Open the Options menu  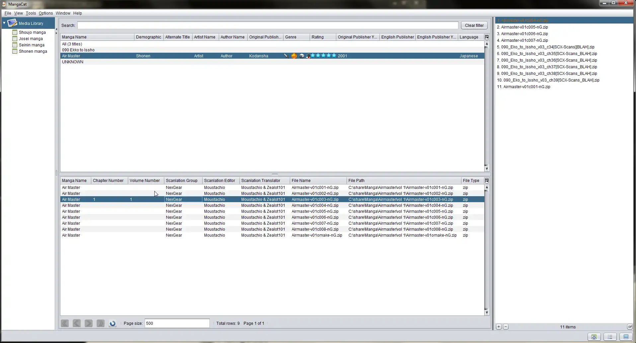click(46, 13)
